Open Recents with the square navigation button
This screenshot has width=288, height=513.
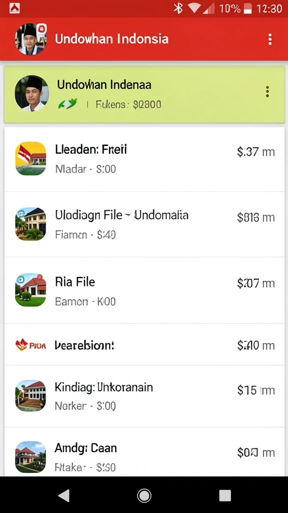point(225,495)
